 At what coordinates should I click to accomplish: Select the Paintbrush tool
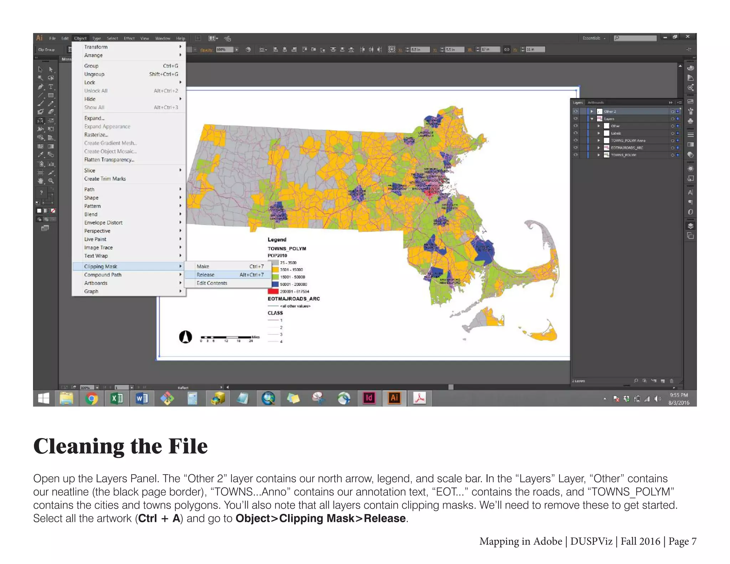[41, 103]
